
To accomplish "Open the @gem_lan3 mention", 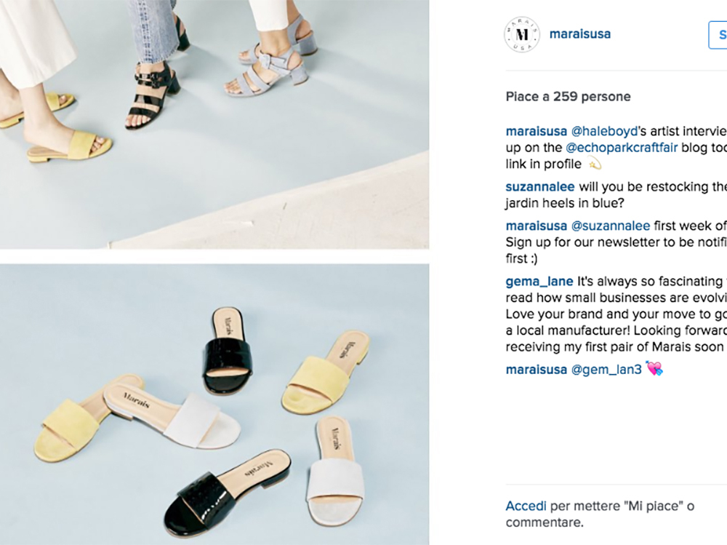I will 606,370.
